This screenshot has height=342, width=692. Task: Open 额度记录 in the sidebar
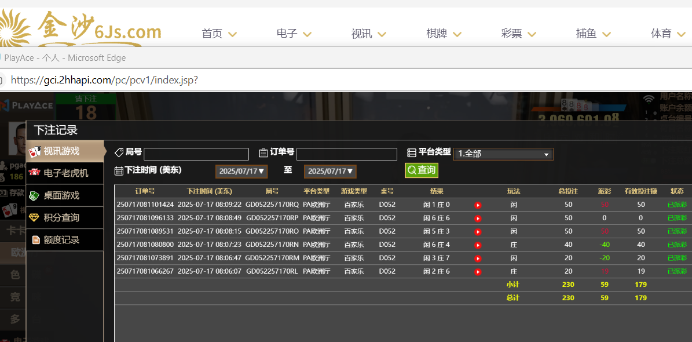pos(61,239)
